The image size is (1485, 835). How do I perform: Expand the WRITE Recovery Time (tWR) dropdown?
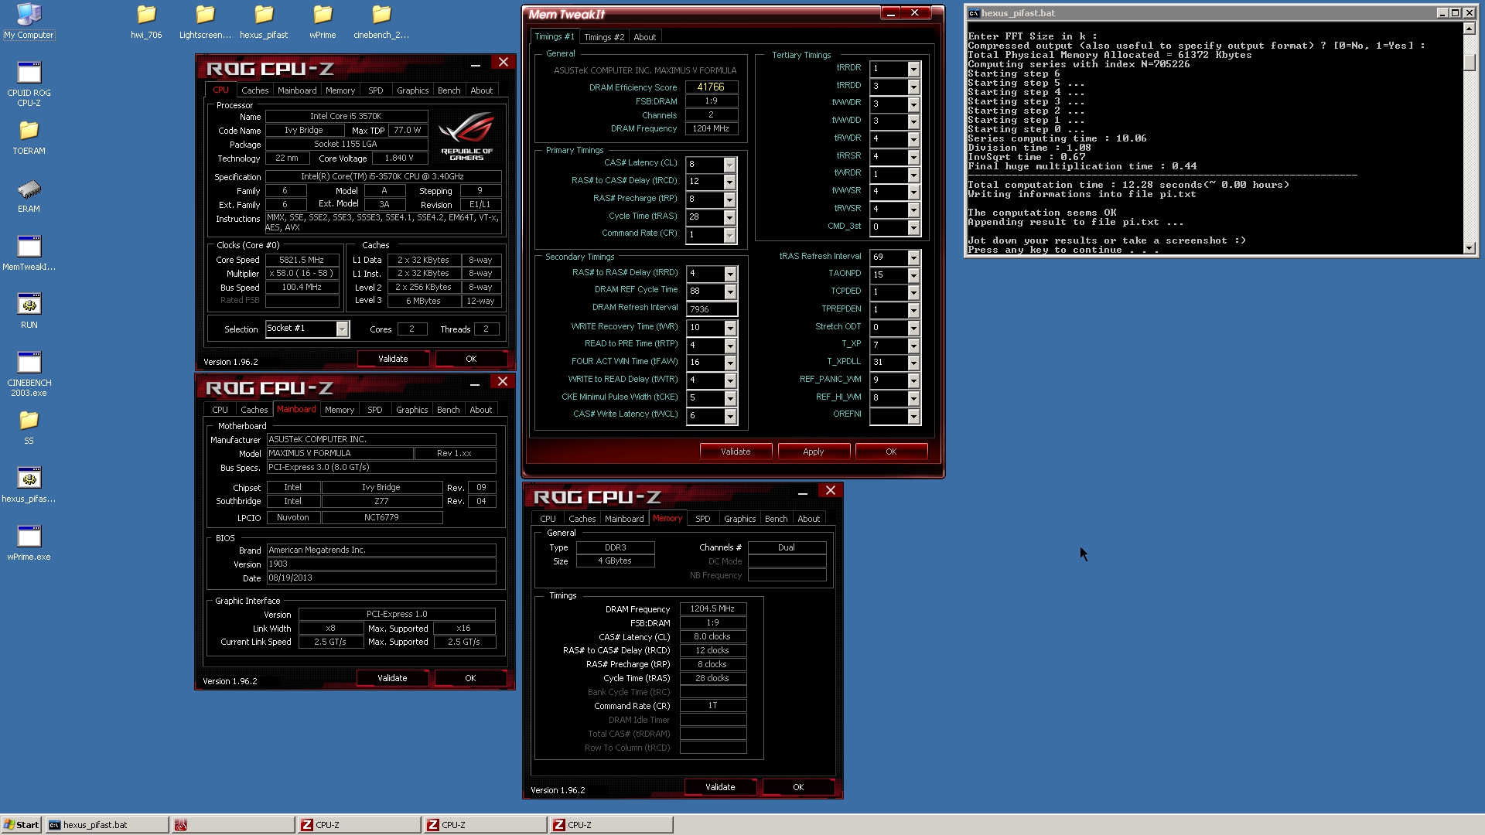(x=729, y=328)
